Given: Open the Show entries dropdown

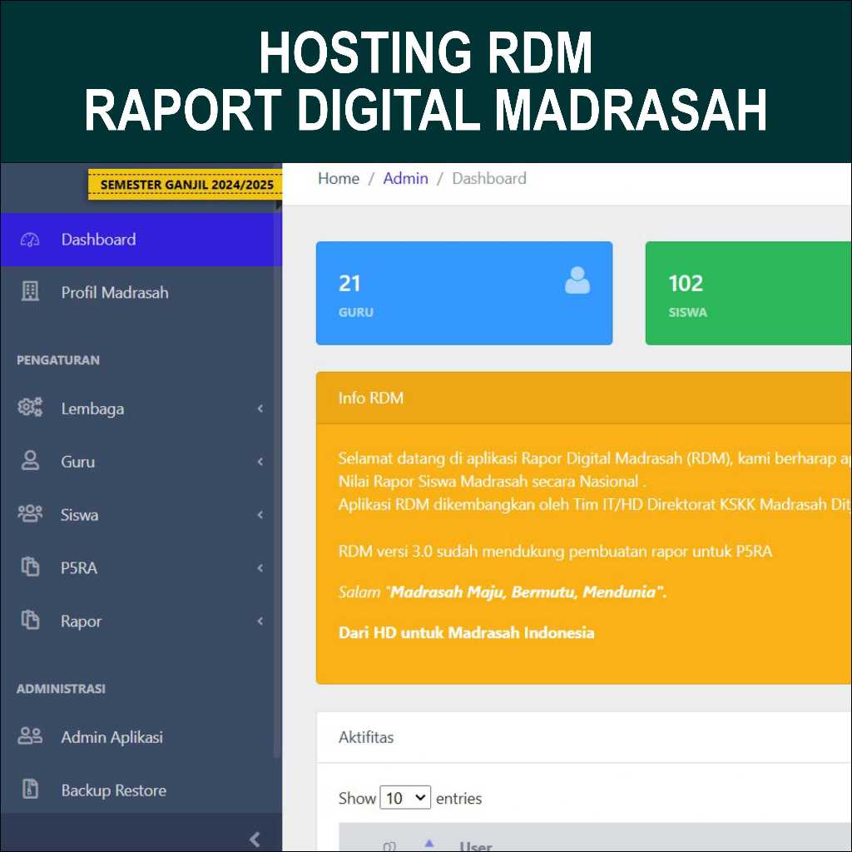Looking at the screenshot, I should coord(405,798).
